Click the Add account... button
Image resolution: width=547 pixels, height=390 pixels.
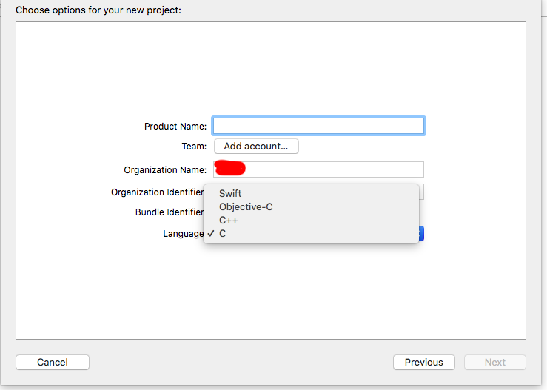click(x=256, y=147)
